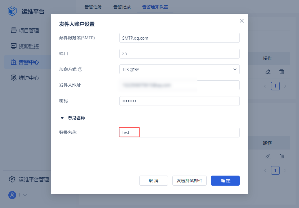The image size is (299, 208).
Task: Click the 运维平台 cube logo icon
Action: pyautogui.click(x=12, y=11)
